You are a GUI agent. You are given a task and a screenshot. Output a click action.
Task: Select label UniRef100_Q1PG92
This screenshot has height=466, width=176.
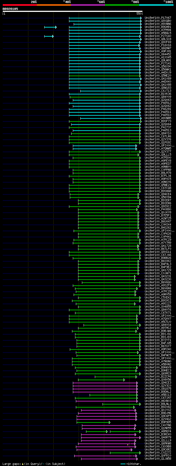pyautogui.click(x=158, y=143)
